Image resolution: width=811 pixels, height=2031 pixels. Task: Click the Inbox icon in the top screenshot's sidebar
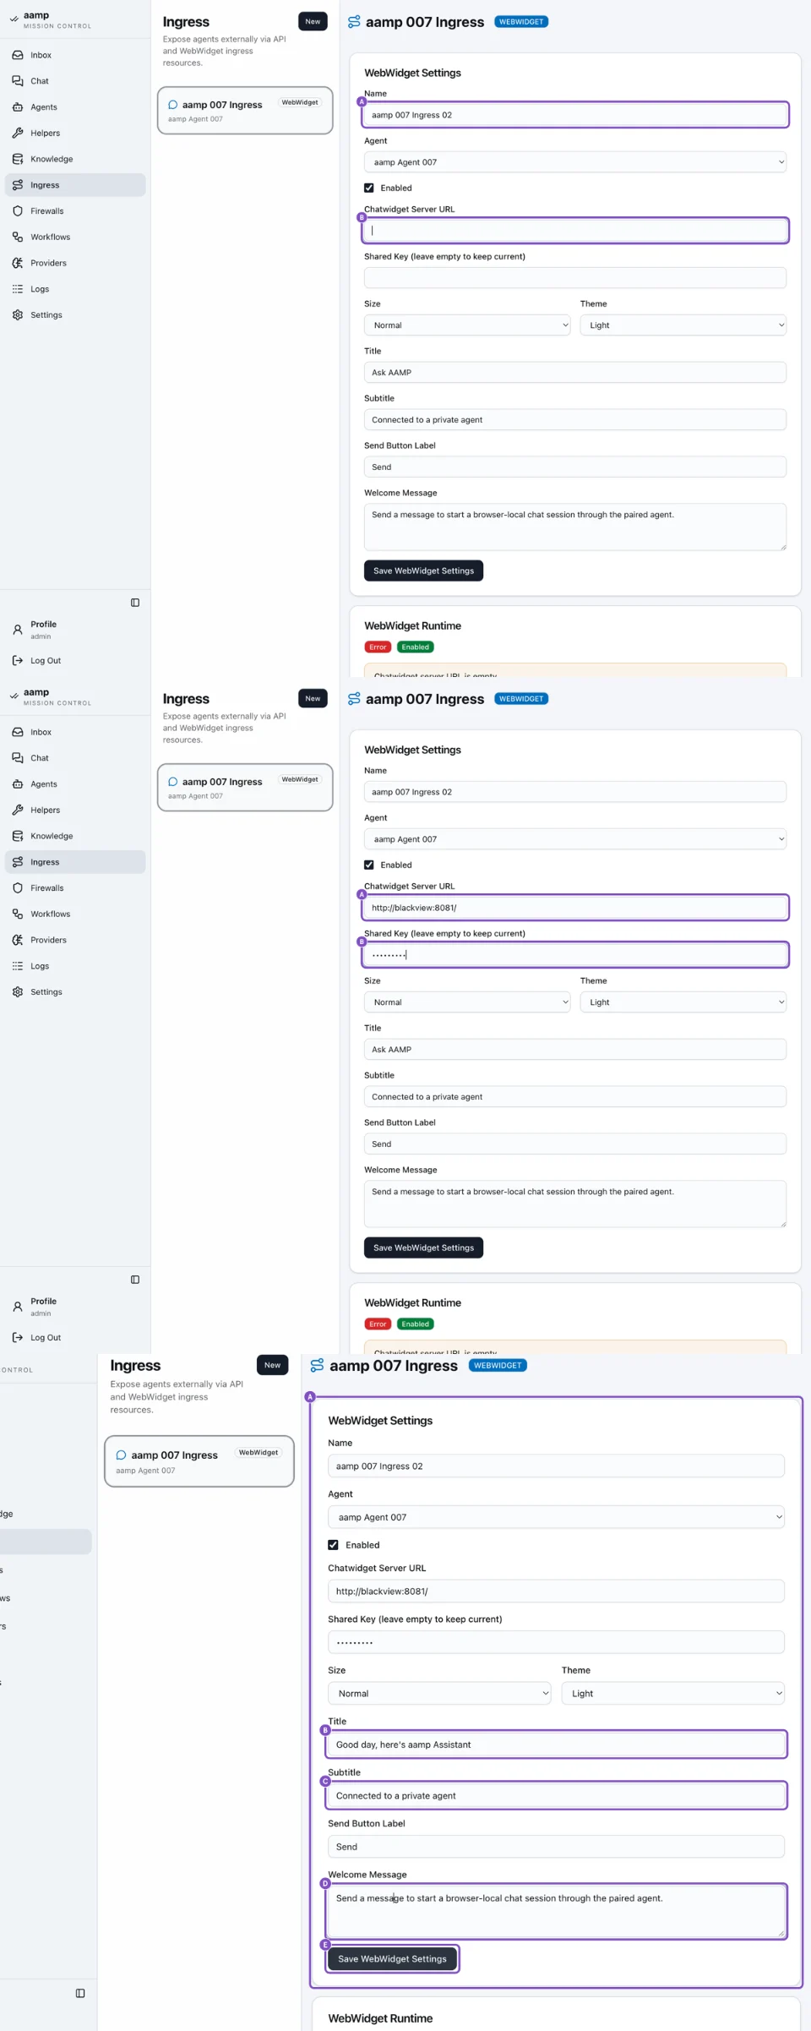[18, 55]
